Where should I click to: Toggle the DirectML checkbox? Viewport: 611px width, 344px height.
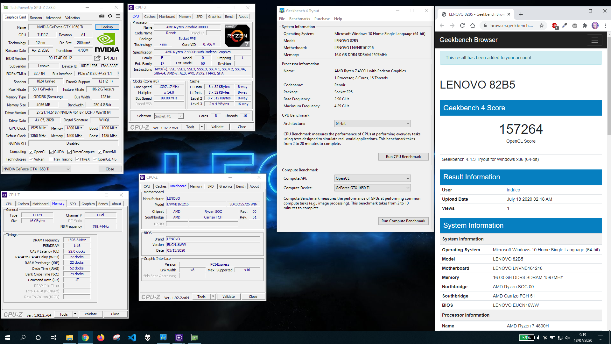(100, 152)
